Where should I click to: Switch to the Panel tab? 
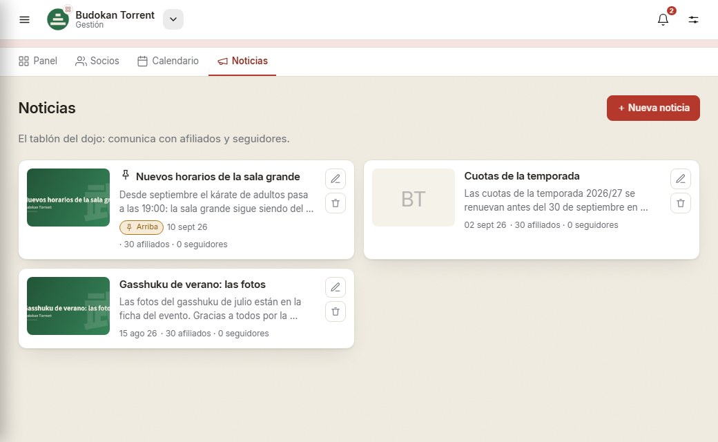[x=38, y=61]
